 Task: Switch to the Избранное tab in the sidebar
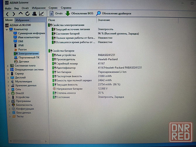tap(22, 20)
